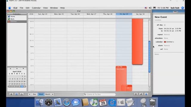
Task: Click the from time 3:00 PM value
Action: [178, 29]
